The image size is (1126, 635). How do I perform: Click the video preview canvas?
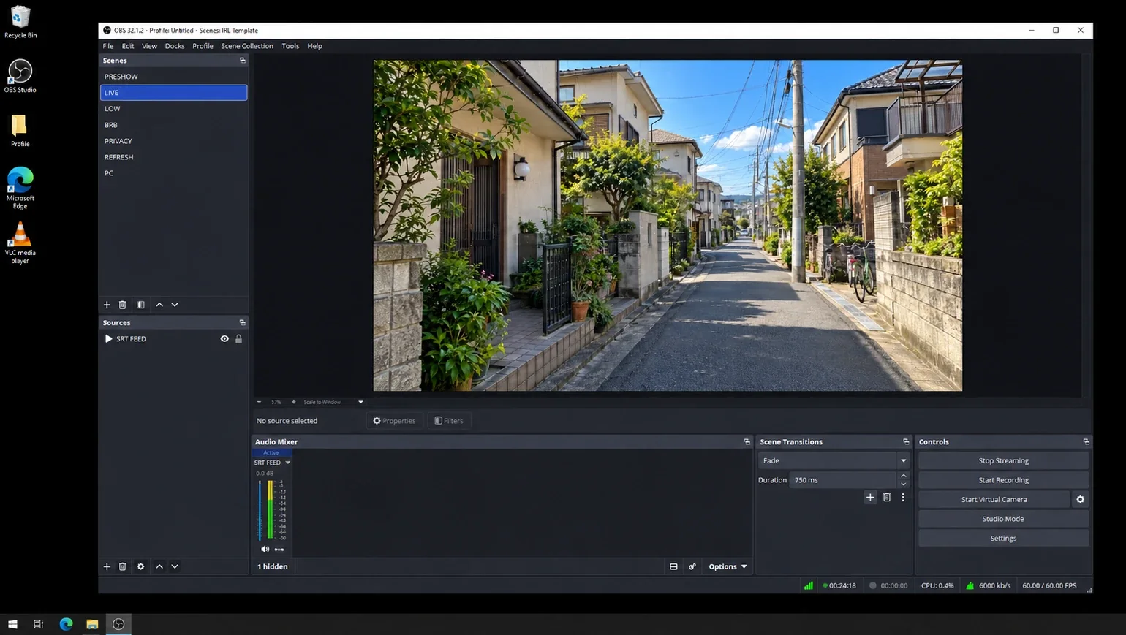coord(668,226)
